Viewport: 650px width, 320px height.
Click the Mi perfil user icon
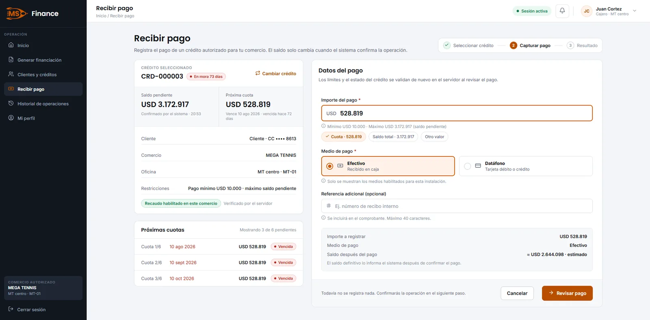click(11, 118)
